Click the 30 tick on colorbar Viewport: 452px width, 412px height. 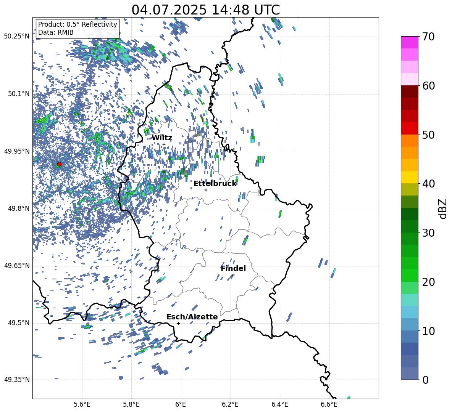click(428, 233)
